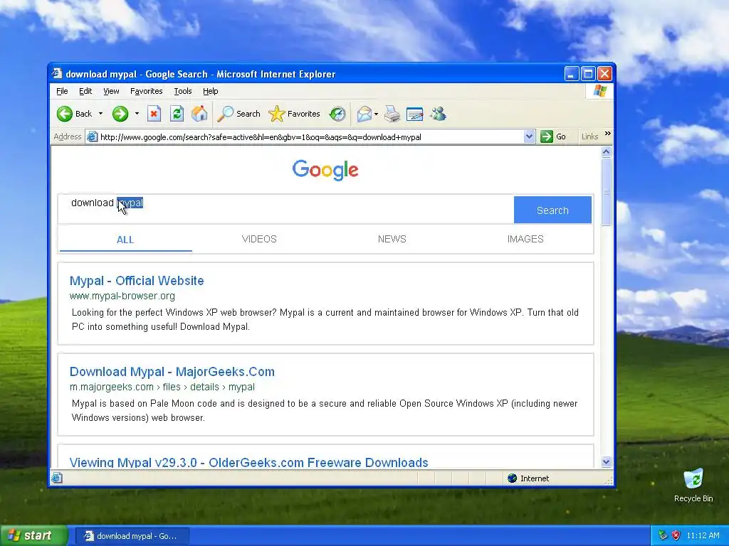Image resolution: width=729 pixels, height=546 pixels.
Task: Print the page with printer icon
Action: click(392, 114)
